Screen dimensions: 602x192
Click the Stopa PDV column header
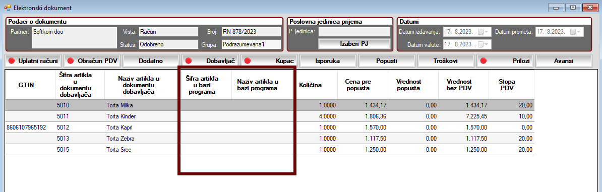point(511,85)
